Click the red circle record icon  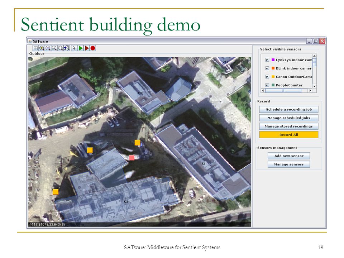[x=93, y=48]
